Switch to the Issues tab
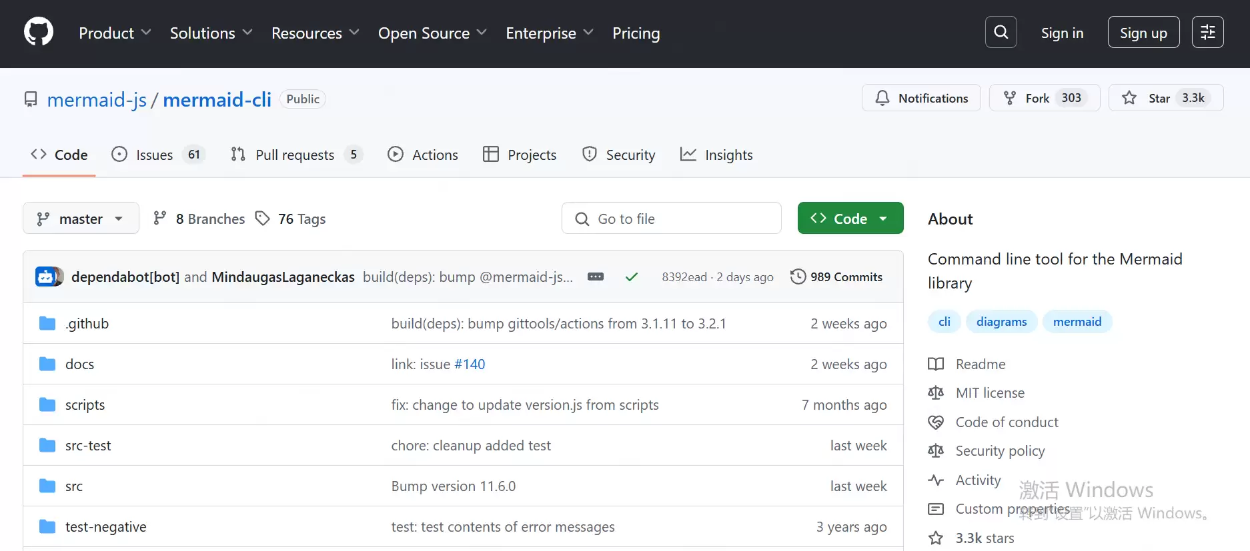Screen dimensions: 1250x551 (158, 155)
